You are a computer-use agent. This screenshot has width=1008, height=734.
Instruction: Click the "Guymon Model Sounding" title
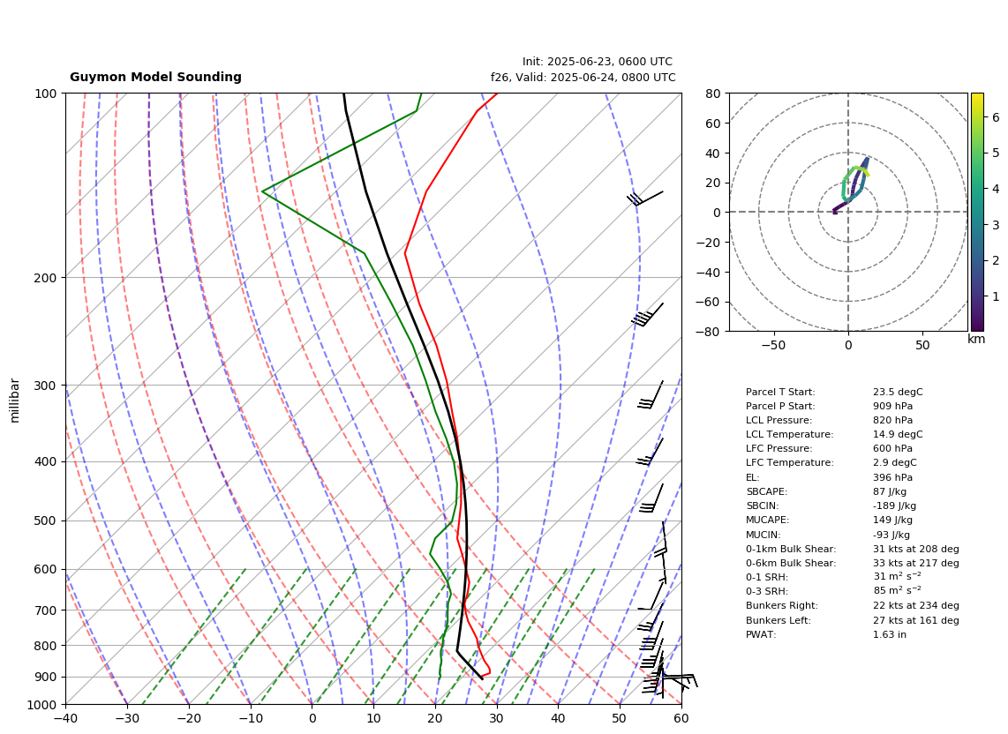[x=155, y=77]
